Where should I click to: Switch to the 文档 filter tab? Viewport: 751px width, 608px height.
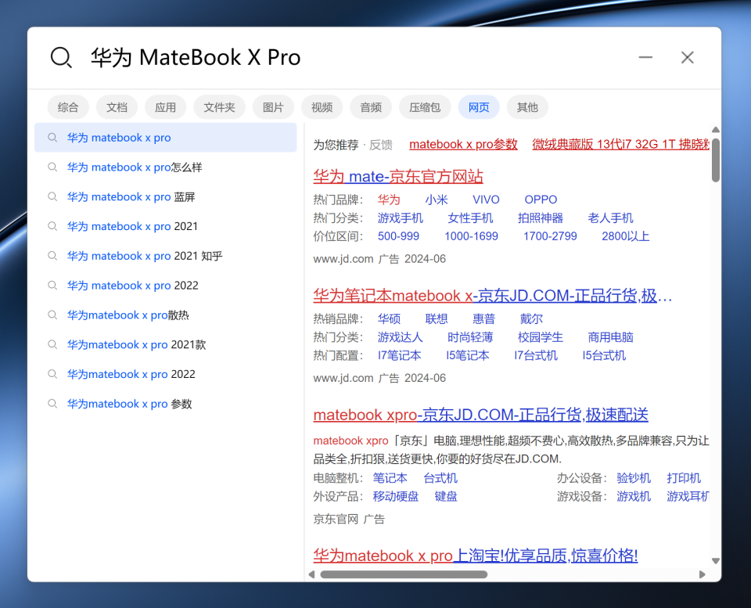(117, 107)
